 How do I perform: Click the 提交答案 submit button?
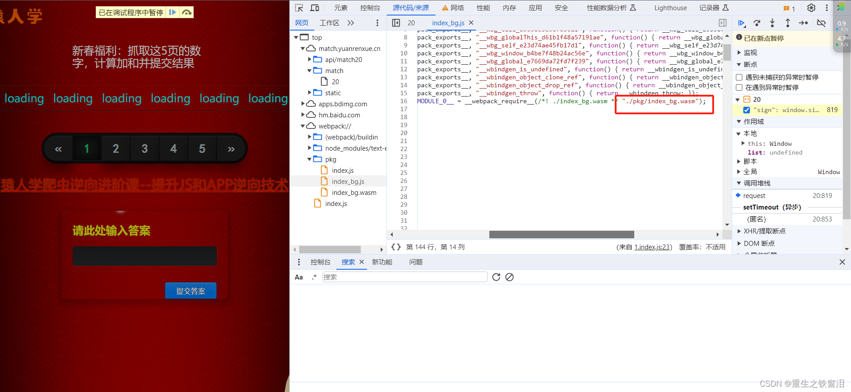[x=191, y=291]
